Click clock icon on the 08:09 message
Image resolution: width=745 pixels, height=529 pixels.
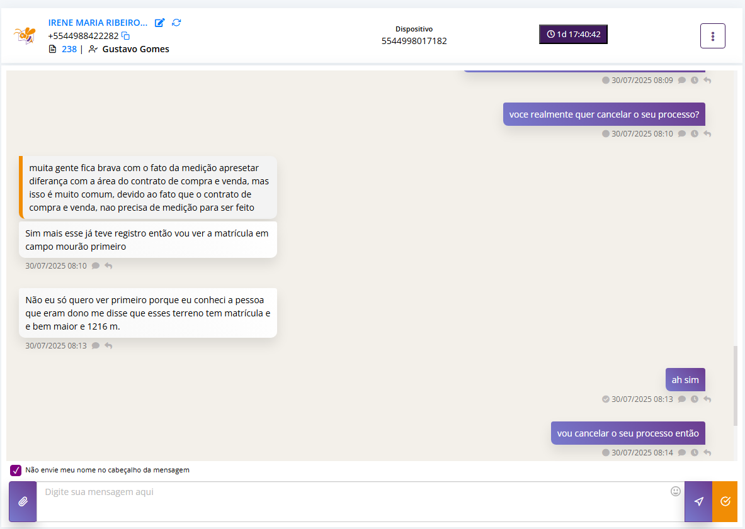[x=695, y=80]
